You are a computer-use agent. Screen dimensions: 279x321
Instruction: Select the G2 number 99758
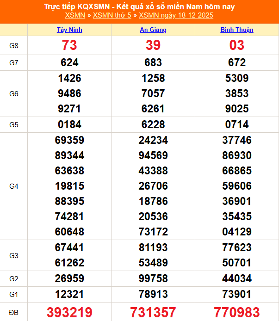click(153, 278)
